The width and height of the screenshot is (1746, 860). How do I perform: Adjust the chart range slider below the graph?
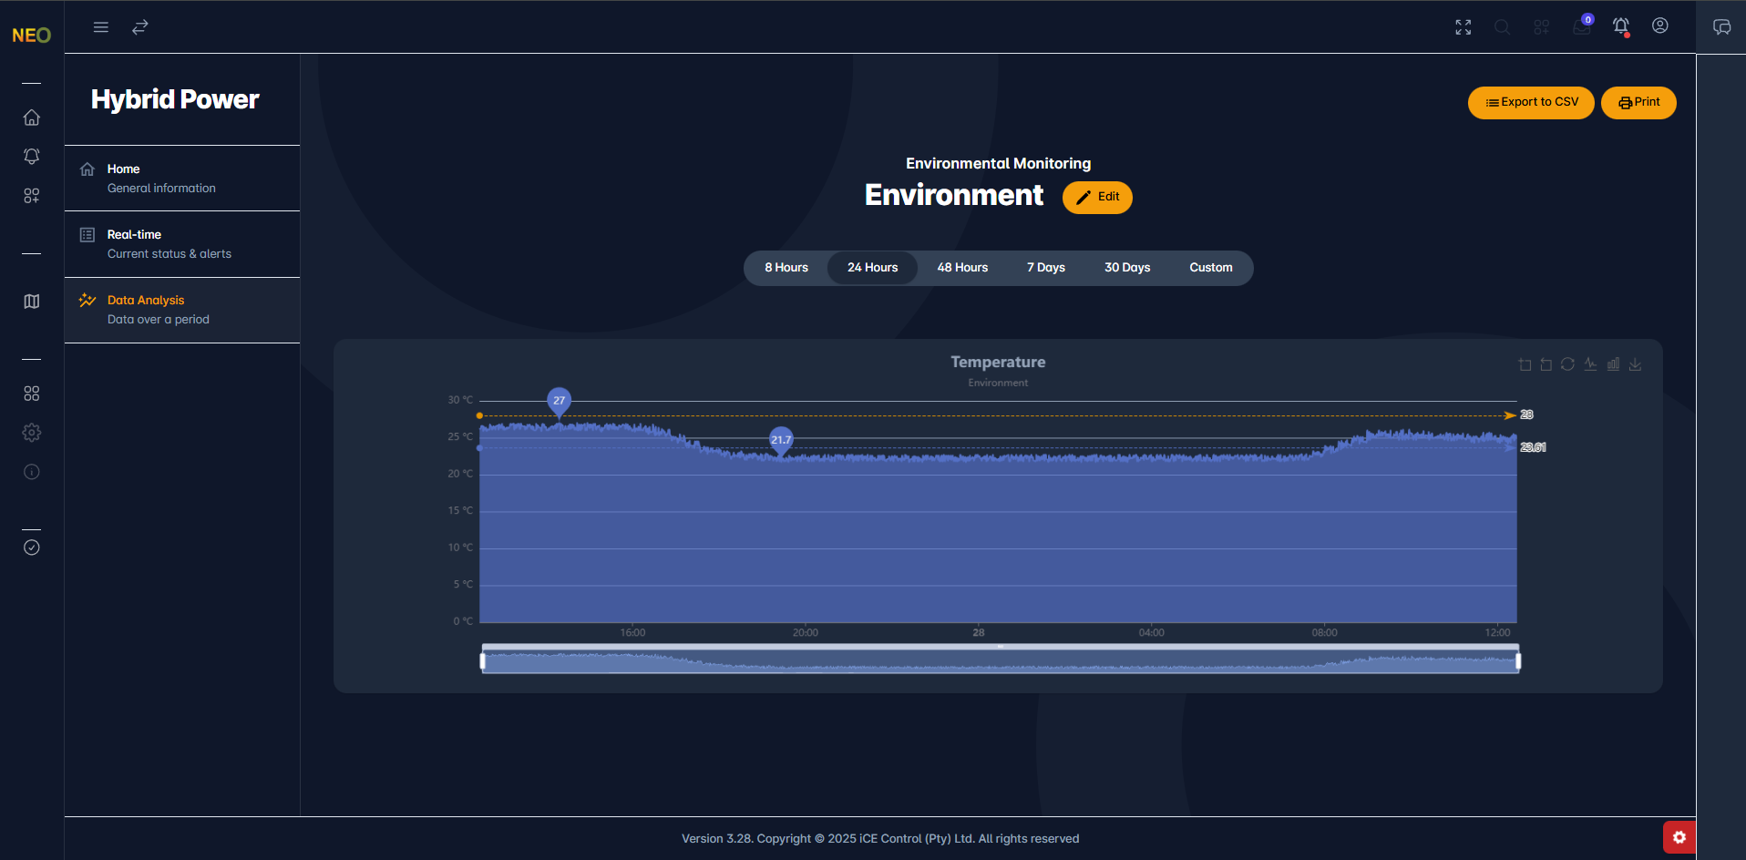998,658
